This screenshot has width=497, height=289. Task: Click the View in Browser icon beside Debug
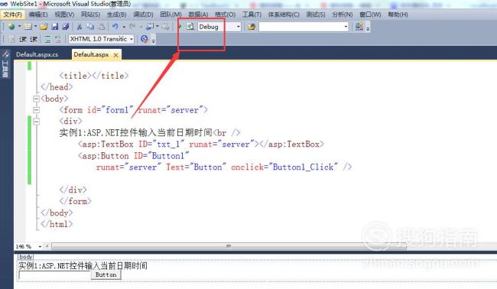pyautogui.click(x=190, y=27)
